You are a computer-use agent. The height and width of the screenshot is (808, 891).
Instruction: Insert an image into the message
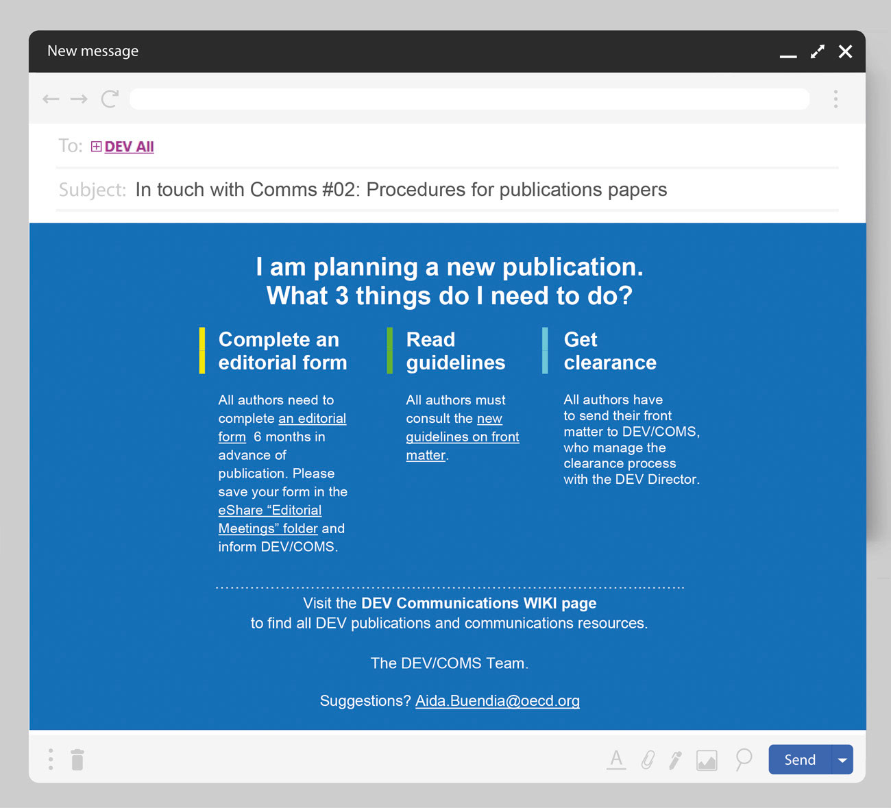pos(706,759)
